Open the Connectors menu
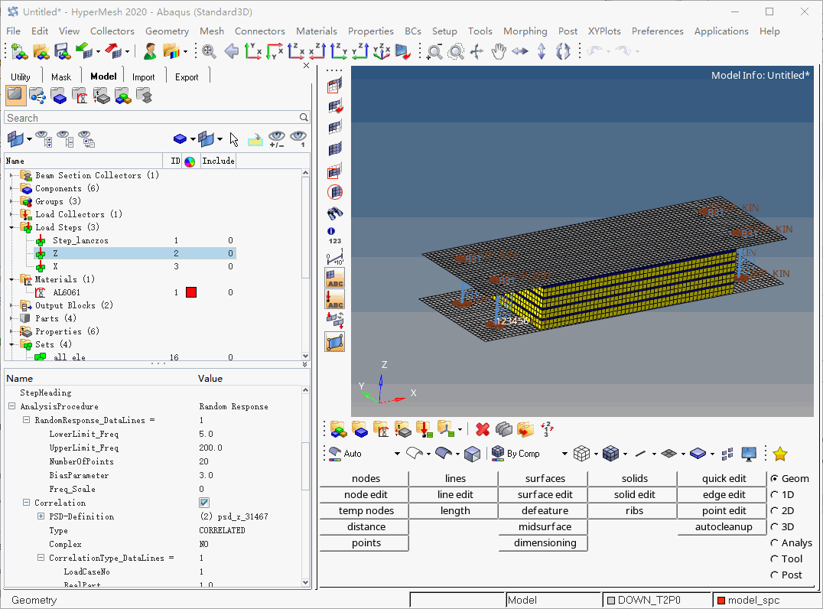The width and height of the screenshot is (823, 609). click(x=260, y=31)
